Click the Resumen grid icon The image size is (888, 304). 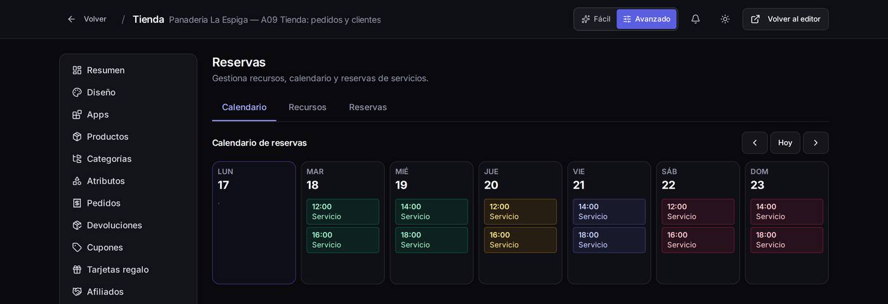tap(77, 70)
